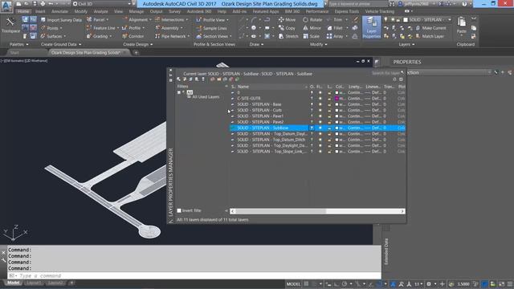This screenshot has width=514, height=289.
Task: Click the Sample Lines tool
Action: [211, 28]
